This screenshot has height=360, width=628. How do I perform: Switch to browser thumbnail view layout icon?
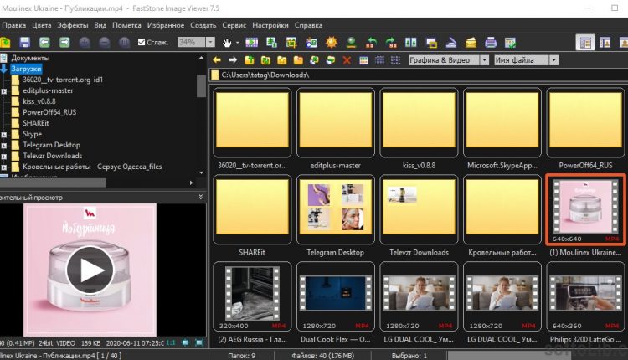[585, 42]
